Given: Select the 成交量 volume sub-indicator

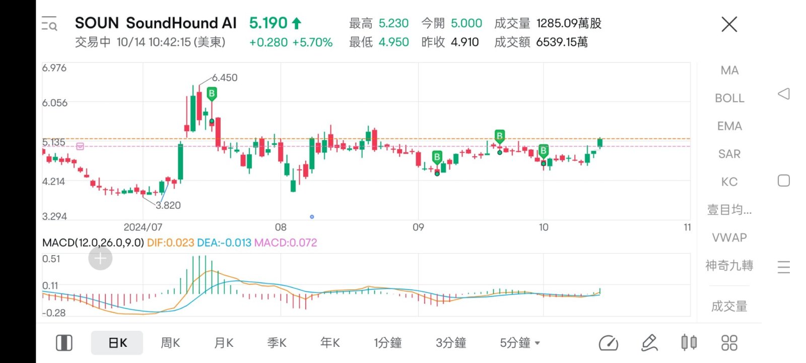Looking at the screenshot, I should pos(729,306).
